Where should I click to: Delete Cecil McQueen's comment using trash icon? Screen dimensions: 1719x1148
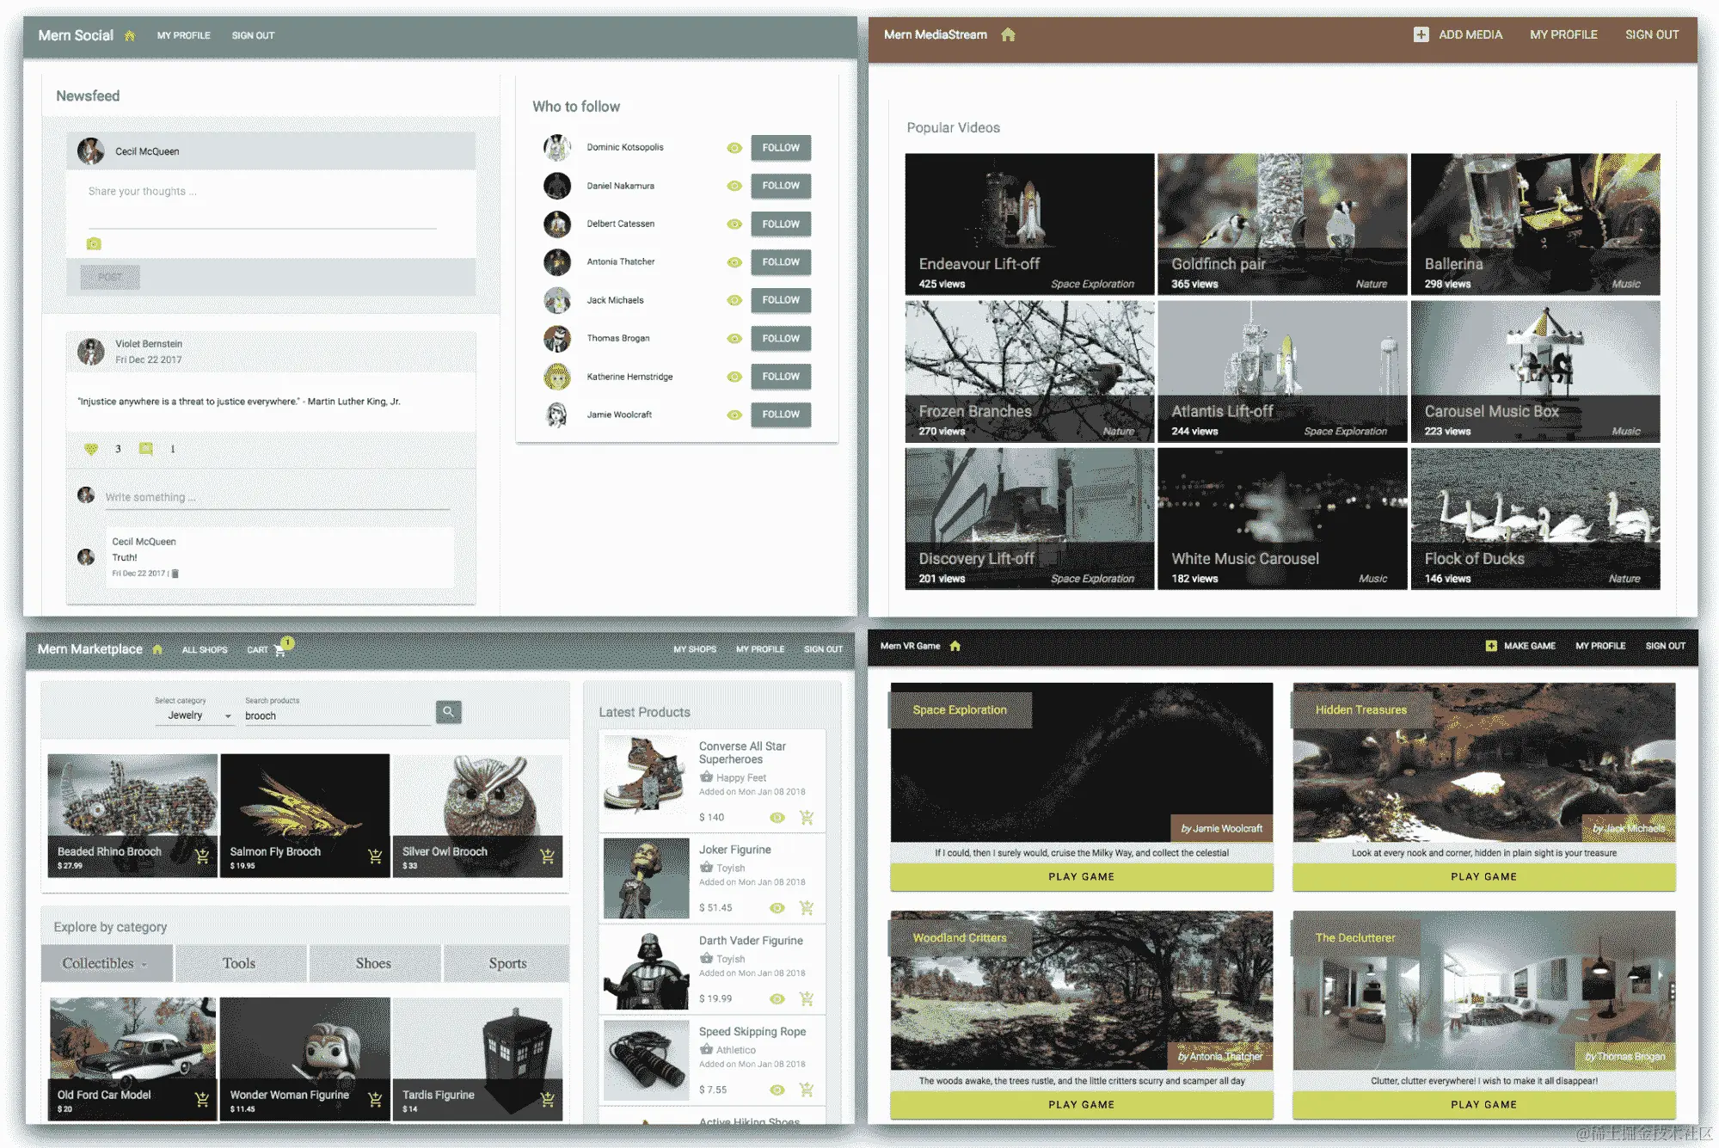pos(175,574)
